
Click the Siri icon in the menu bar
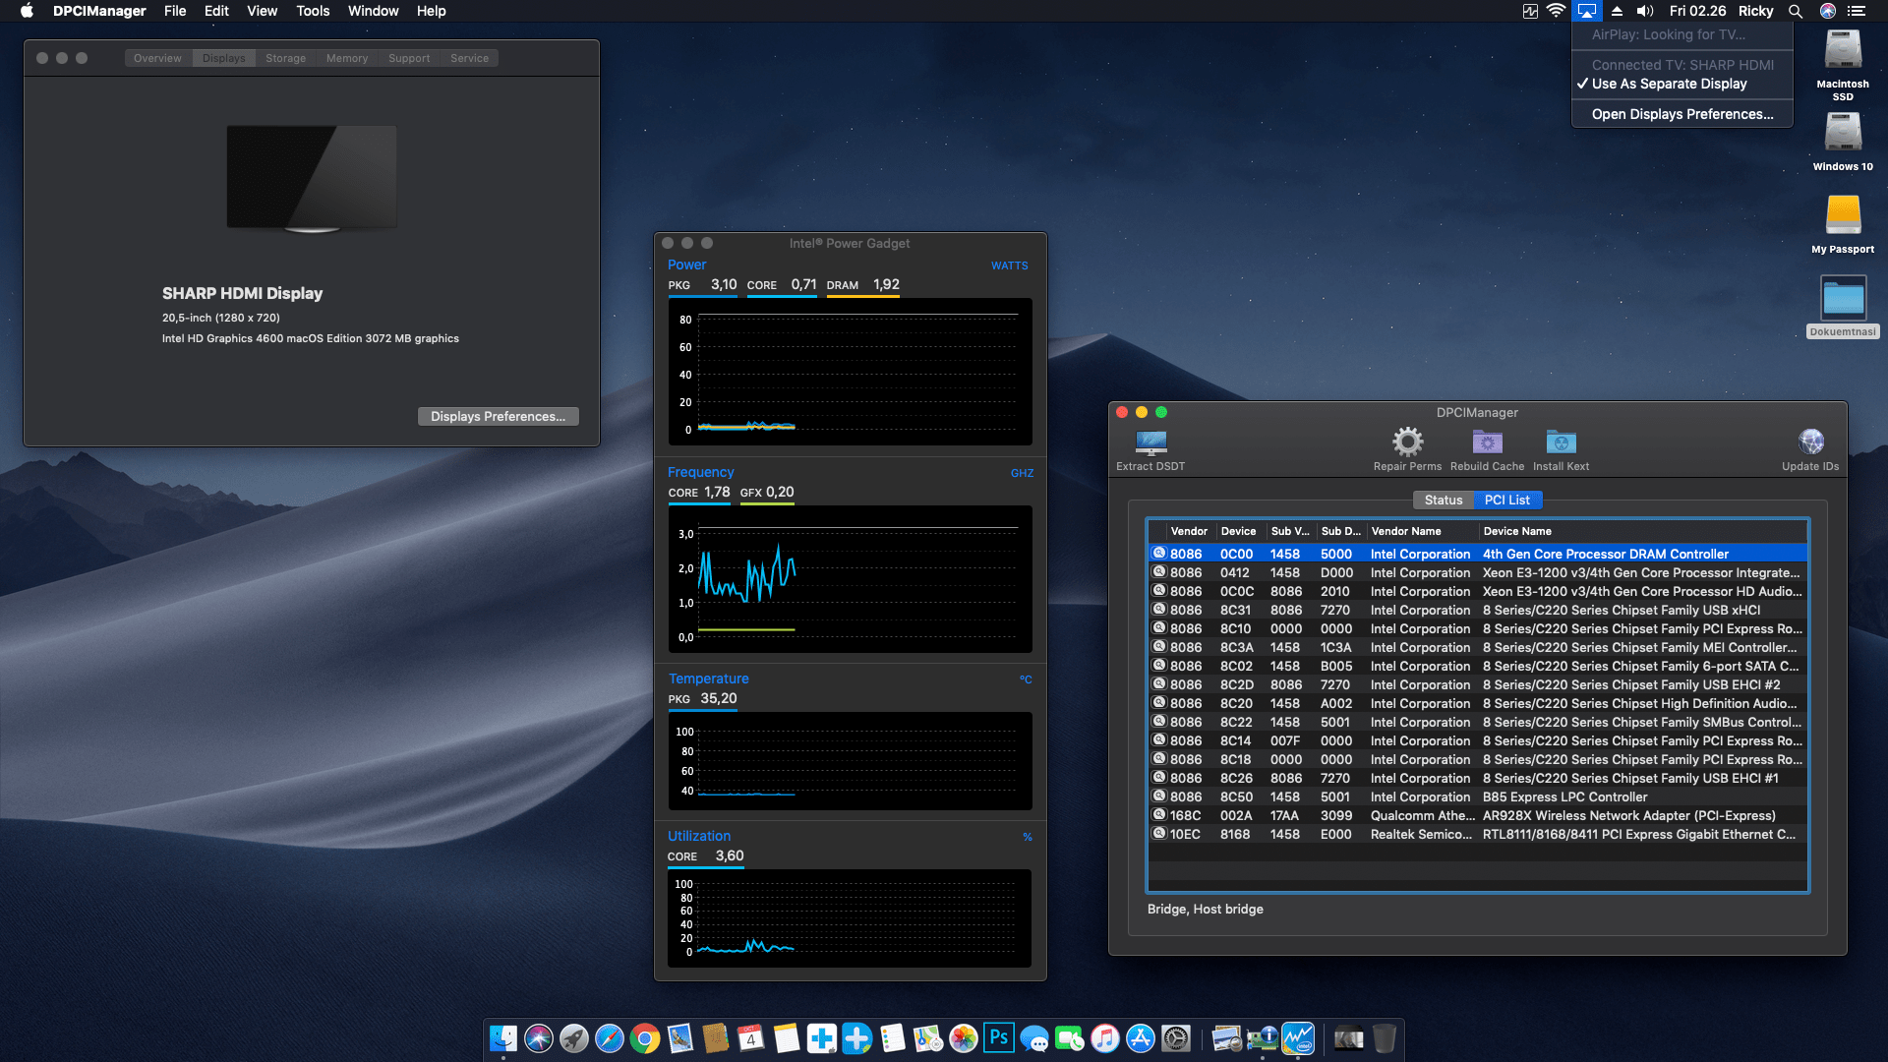pos(1828,11)
